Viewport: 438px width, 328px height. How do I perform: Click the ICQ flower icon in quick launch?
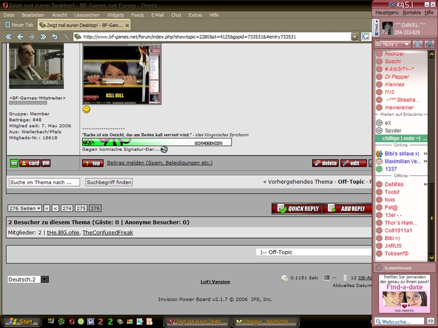(x=61, y=321)
